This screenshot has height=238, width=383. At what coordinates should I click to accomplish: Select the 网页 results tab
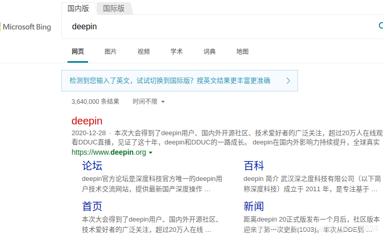click(x=78, y=52)
